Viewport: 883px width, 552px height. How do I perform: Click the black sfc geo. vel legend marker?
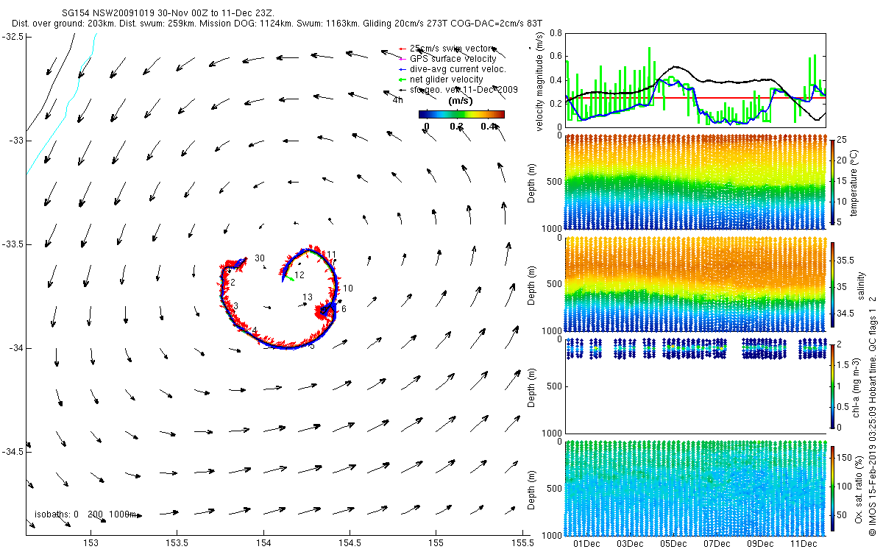point(403,90)
